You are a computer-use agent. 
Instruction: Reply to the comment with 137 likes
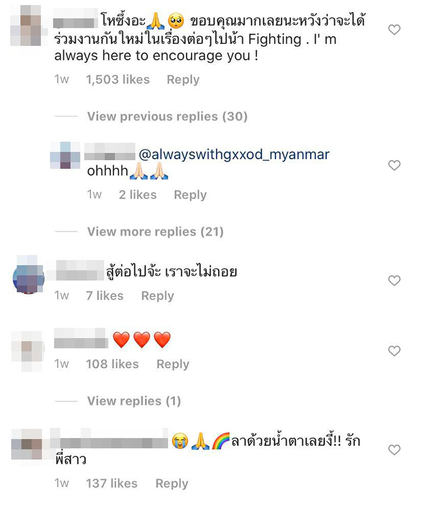(x=172, y=484)
